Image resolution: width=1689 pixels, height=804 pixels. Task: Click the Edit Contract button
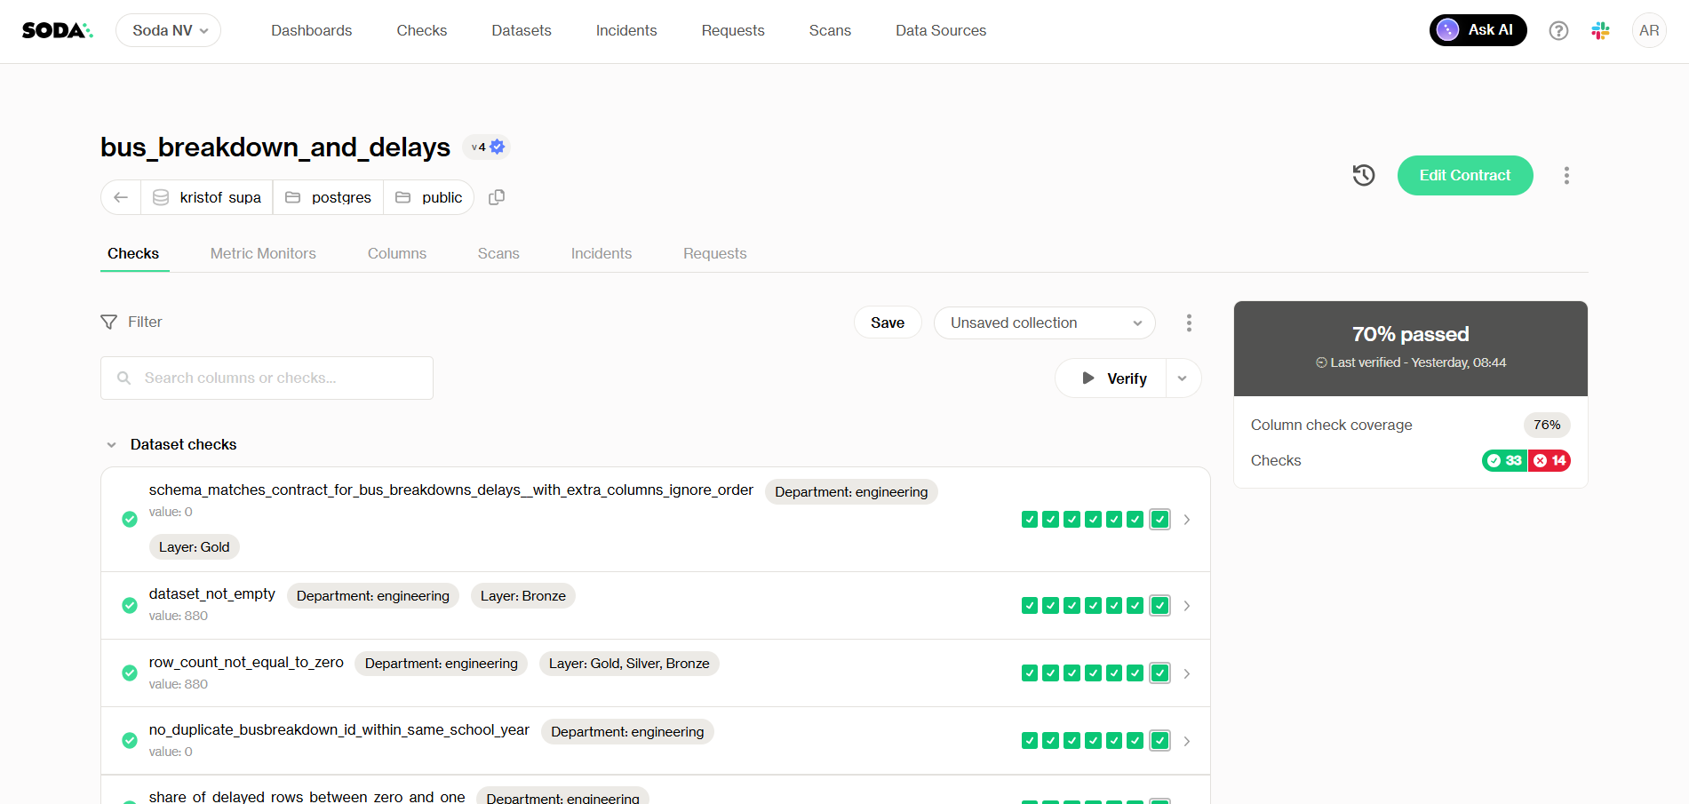[x=1464, y=175]
